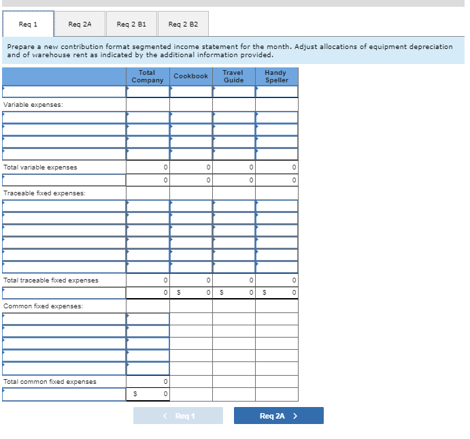The width and height of the screenshot is (470, 439).
Task: Open the Req 2 B2 tab
Action: tap(183, 24)
